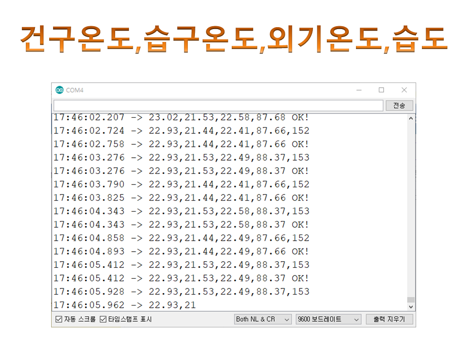Click the line with timestamp 17:46:03.825

(x=181, y=198)
